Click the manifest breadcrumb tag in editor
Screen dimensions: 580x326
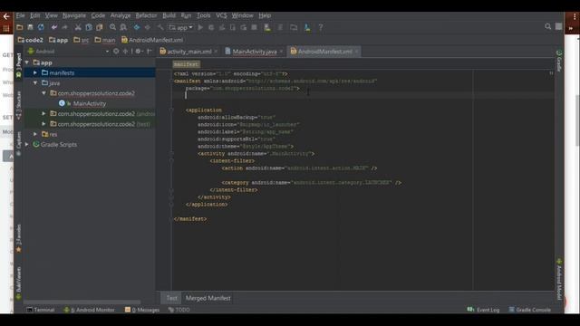(x=187, y=64)
